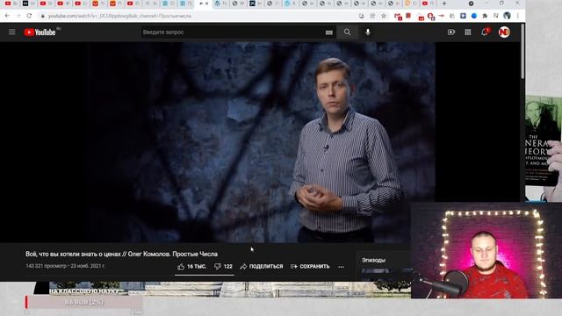Go to YouTube home via the logo
Viewport: 562px width, 316px height.
tap(40, 32)
